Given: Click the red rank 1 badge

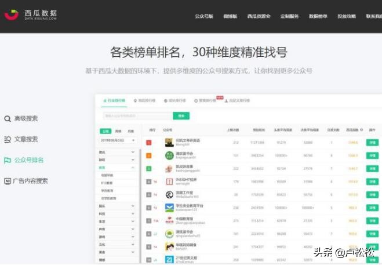Looking at the screenshot, I should [148, 143].
